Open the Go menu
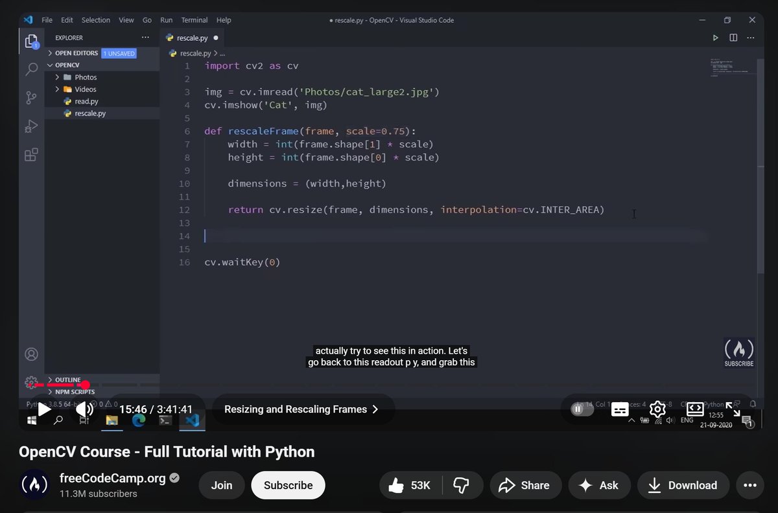Screen dimensions: 778x513 pos(147,20)
